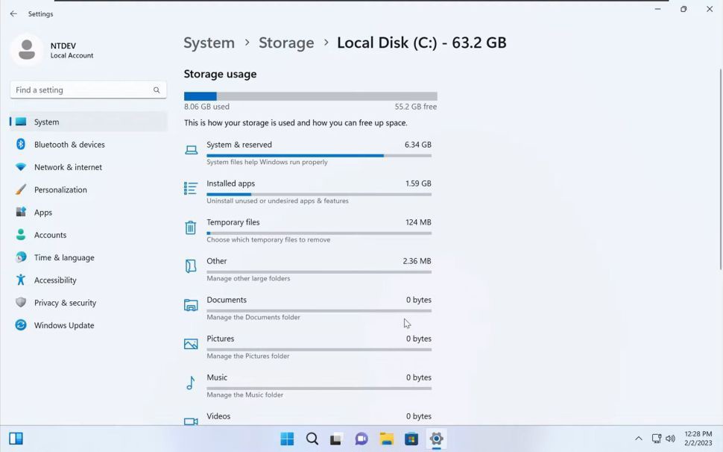Expand hidden icons in the system tray
723x452 pixels.
(639, 439)
